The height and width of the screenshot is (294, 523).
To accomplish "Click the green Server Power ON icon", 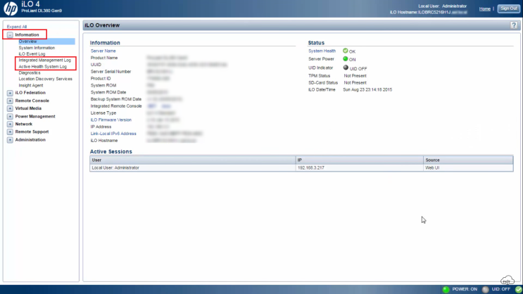I will point(346,59).
